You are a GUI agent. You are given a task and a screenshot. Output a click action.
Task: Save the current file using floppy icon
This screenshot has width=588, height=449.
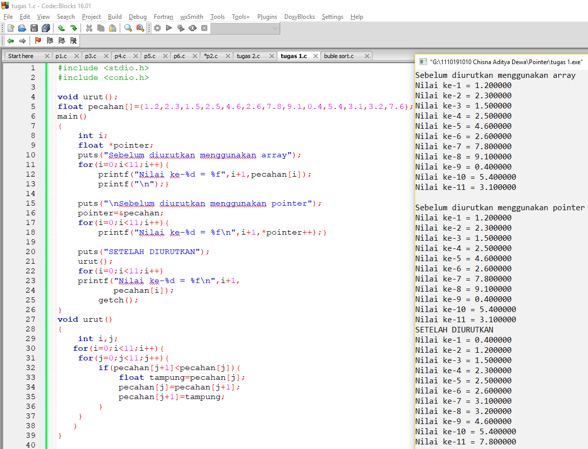tap(34, 28)
